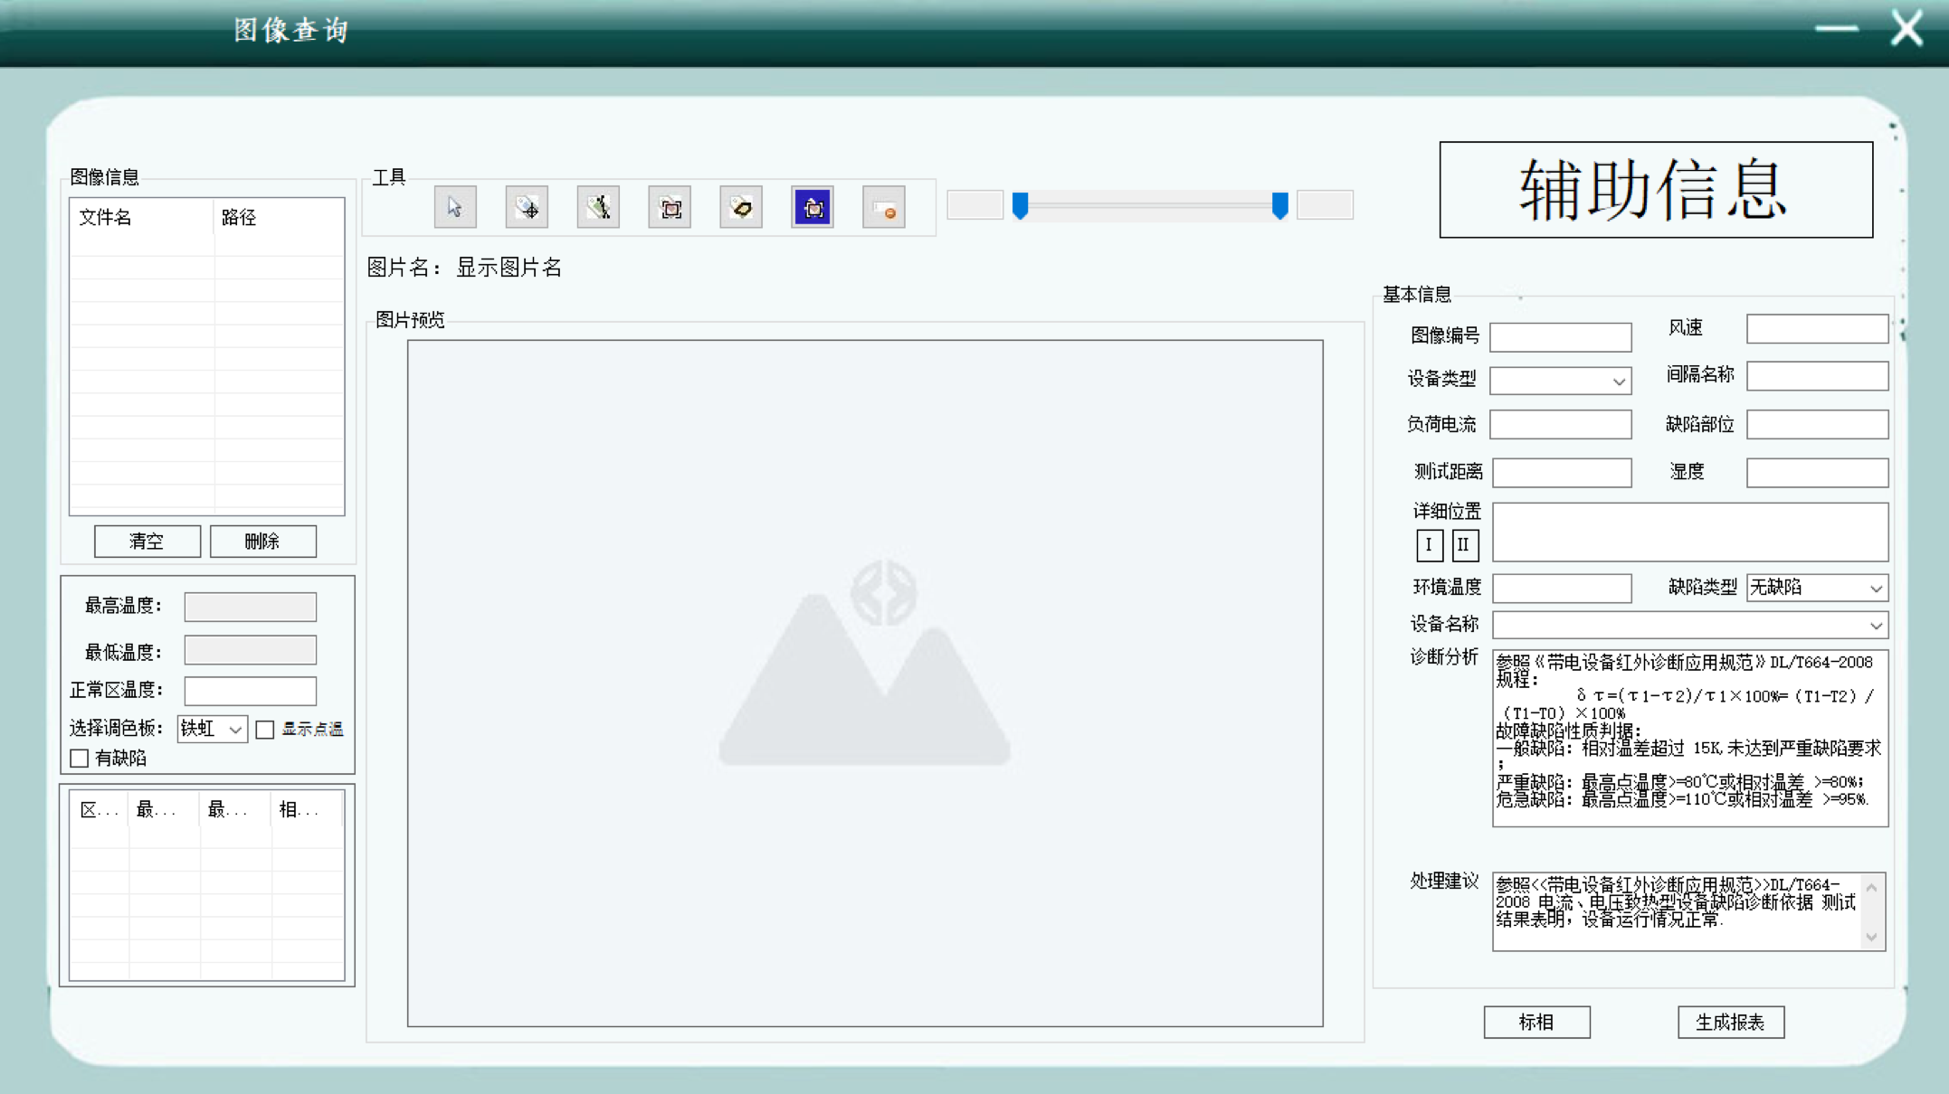Click the I button under 详细位置
This screenshot has width=1949, height=1094.
click(x=1429, y=545)
